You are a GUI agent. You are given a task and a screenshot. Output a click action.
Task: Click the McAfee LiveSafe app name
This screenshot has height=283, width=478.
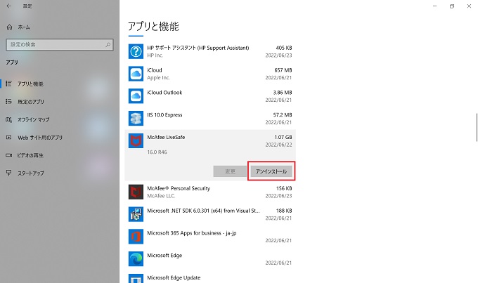166,137
